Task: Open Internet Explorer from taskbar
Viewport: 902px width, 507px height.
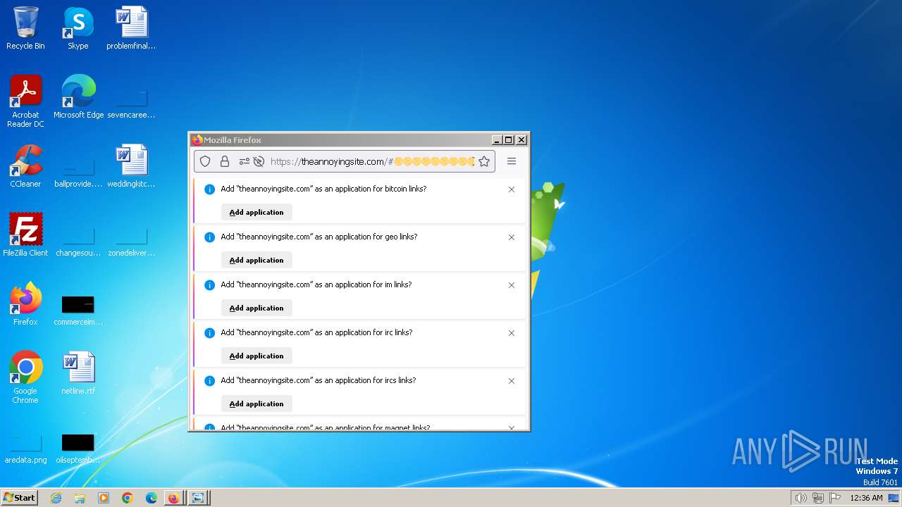Action: click(x=56, y=498)
